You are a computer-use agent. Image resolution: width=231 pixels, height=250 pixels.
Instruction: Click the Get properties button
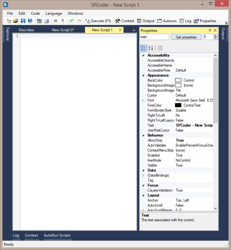pos(186,37)
